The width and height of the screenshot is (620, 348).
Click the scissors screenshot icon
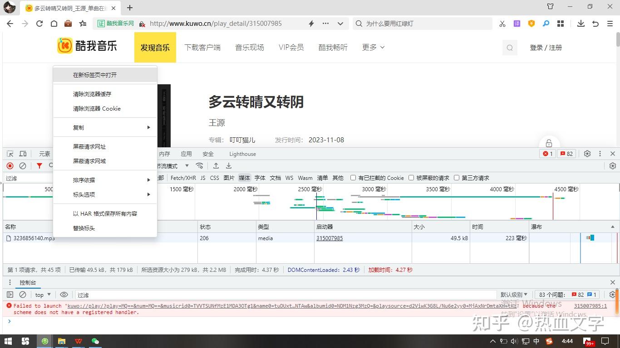[502, 24]
